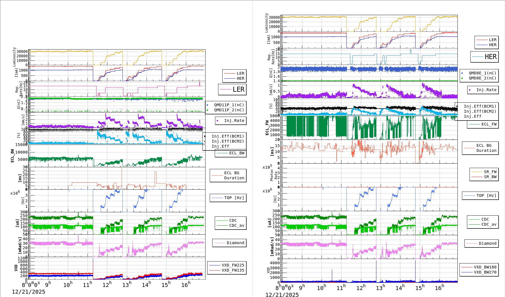Click the Inj.Eff(BCM1) legend in right panel
This screenshot has width=505, height=297.
[x=480, y=106]
